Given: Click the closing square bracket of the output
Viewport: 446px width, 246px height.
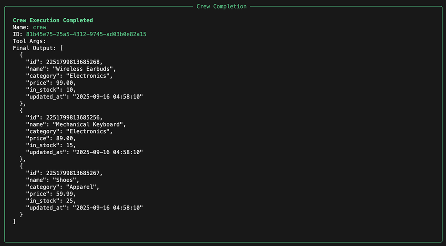Looking at the screenshot, I should tap(14, 222).
